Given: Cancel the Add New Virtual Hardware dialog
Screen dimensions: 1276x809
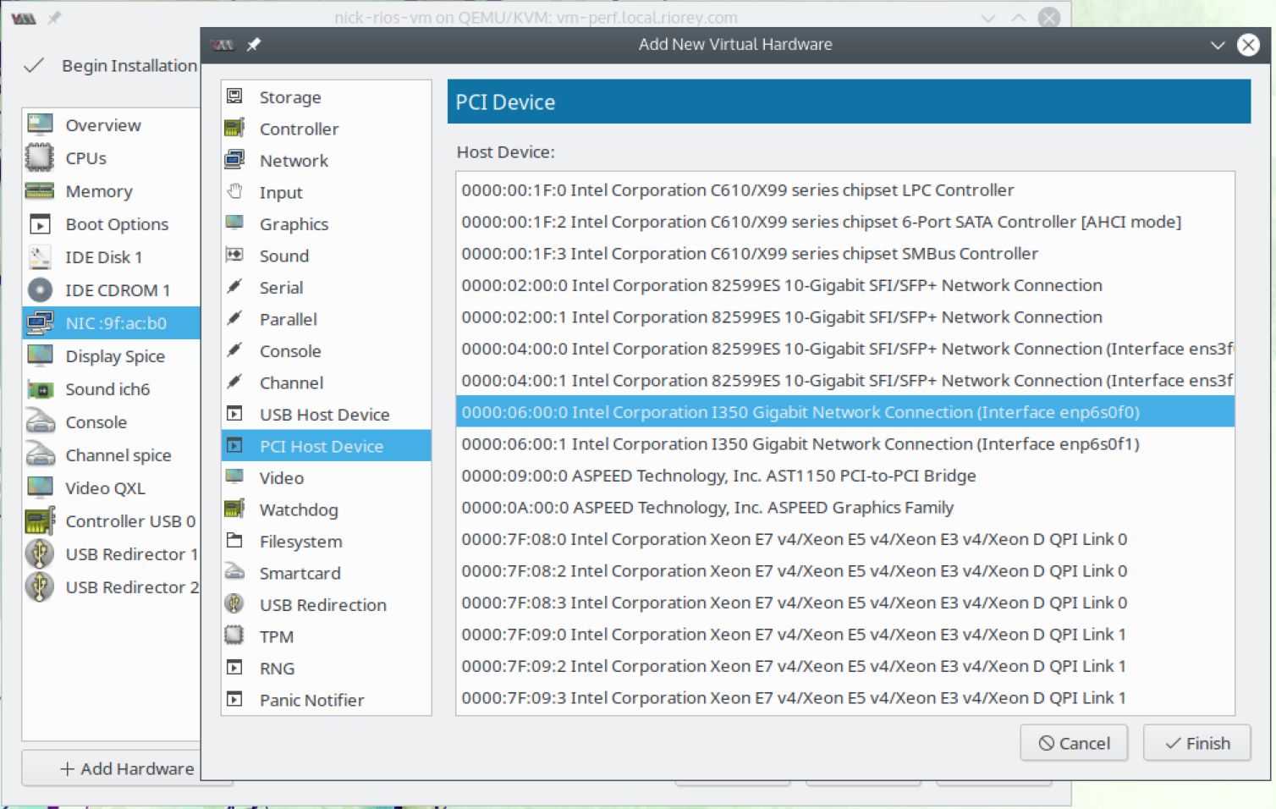Looking at the screenshot, I should (1075, 743).
